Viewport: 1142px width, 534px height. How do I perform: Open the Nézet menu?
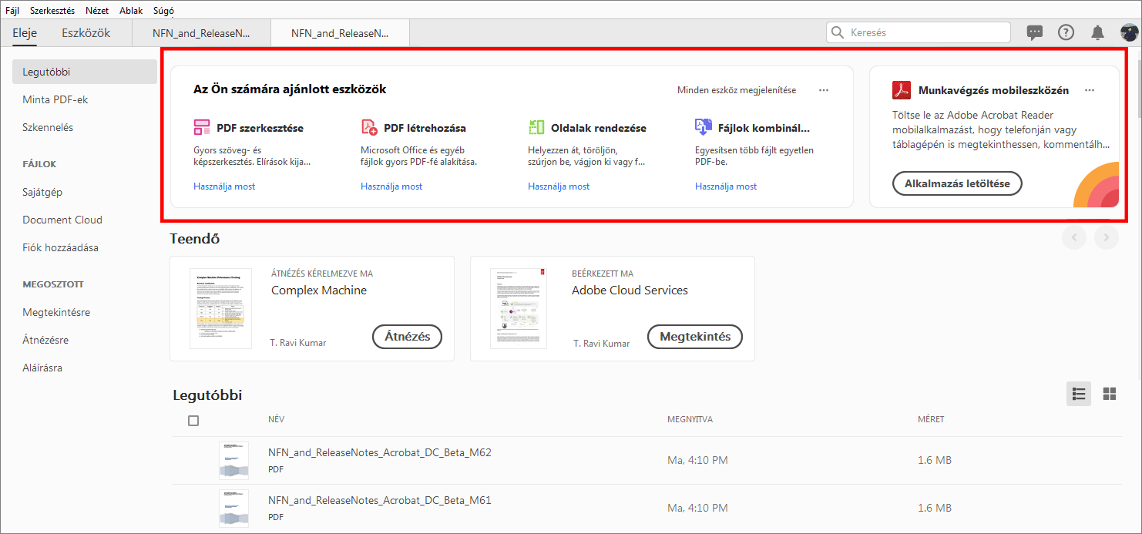pos(97,11)
